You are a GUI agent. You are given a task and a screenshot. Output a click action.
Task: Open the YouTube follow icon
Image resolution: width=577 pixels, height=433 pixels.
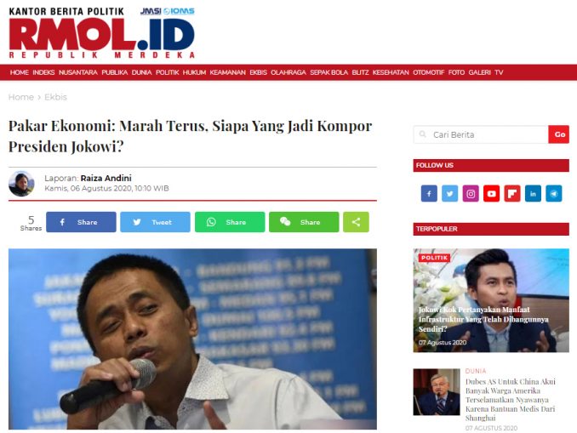(491, 193)
